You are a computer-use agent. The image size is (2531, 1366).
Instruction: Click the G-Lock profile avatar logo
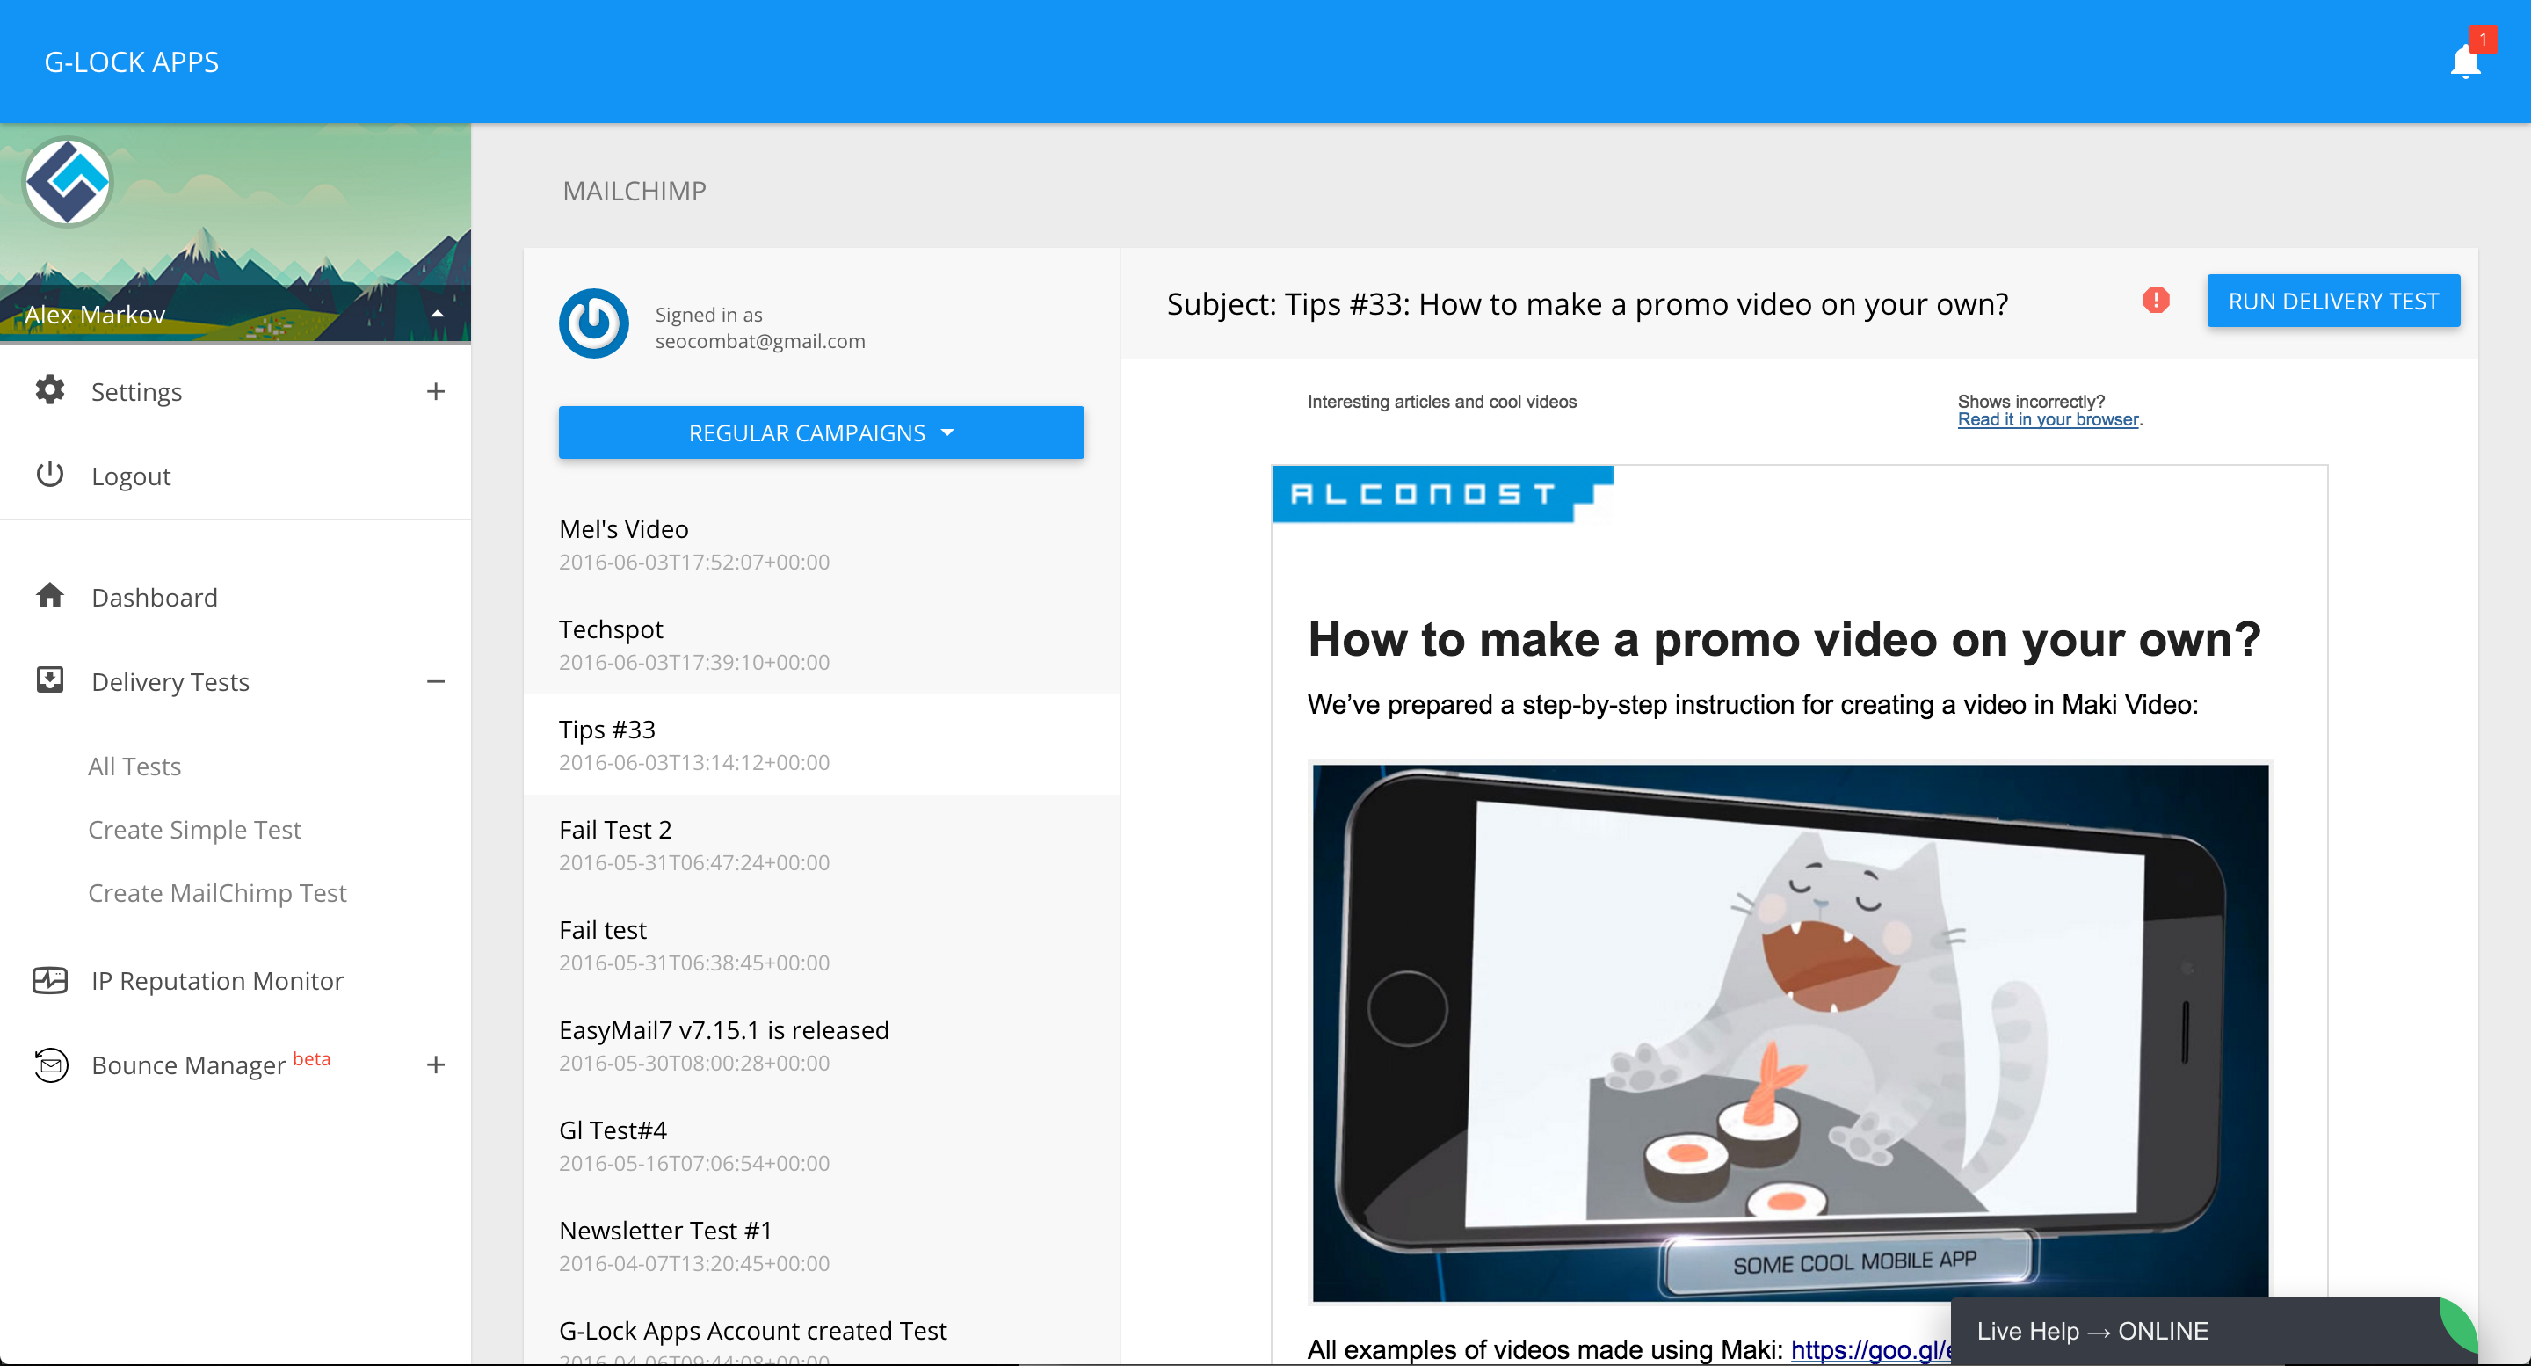(x=67, y=183)
